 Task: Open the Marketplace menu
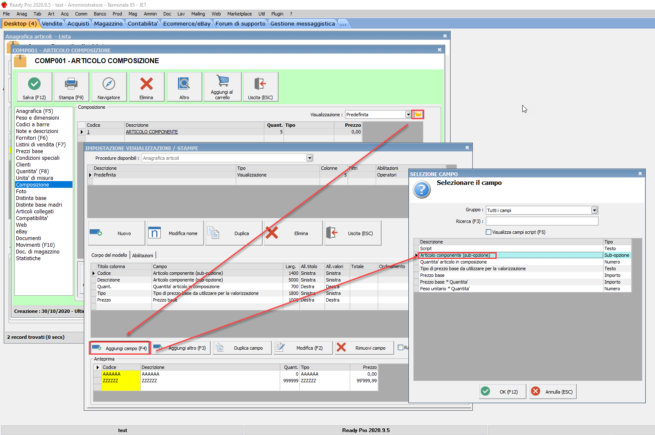(x=240, y=14)
